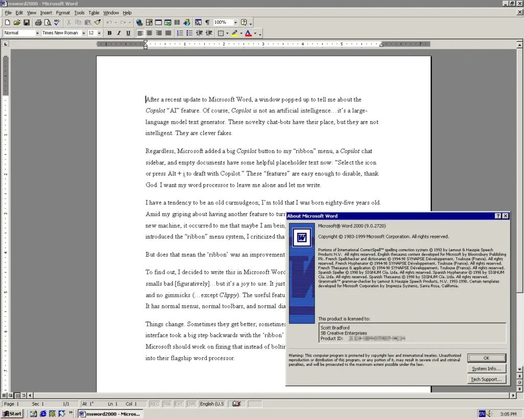Click OK in About Microsoft Word dialog

click(x=486, y=358)
